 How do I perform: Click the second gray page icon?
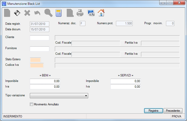tap(70, 13)
